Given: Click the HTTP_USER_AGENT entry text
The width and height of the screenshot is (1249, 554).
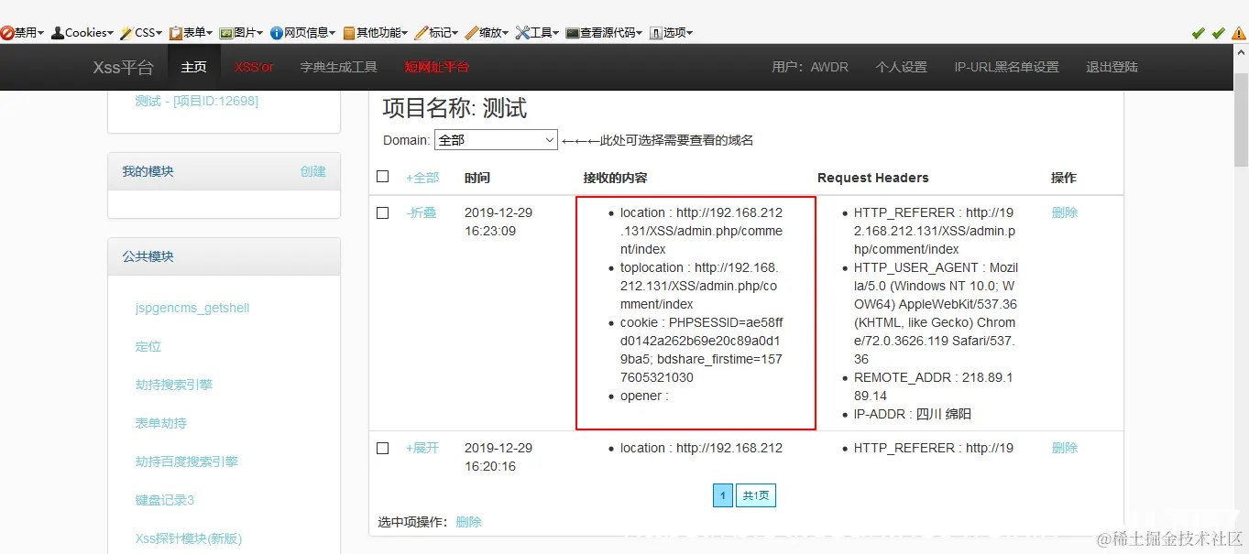Looking at the screenshot, I should (936, 313).
